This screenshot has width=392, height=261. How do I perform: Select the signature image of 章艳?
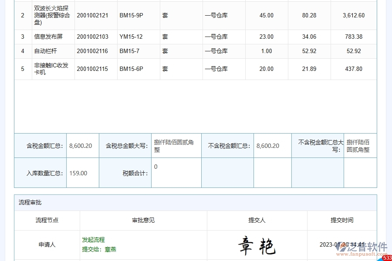(257, 245)
